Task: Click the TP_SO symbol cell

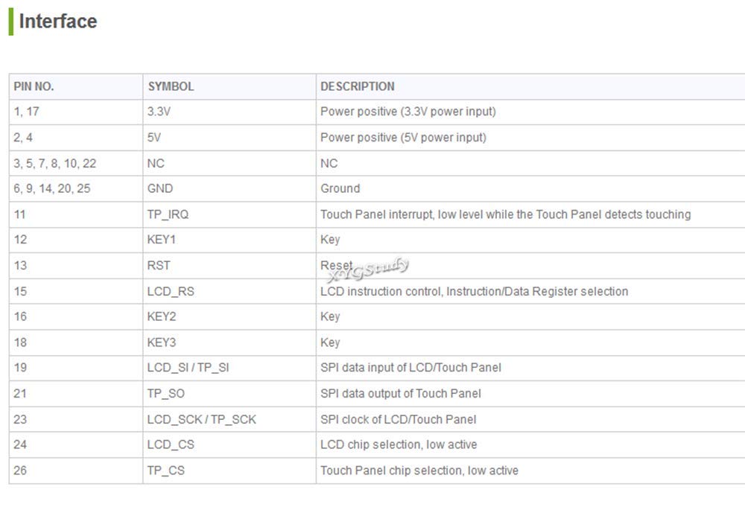Action: point(229,394)
